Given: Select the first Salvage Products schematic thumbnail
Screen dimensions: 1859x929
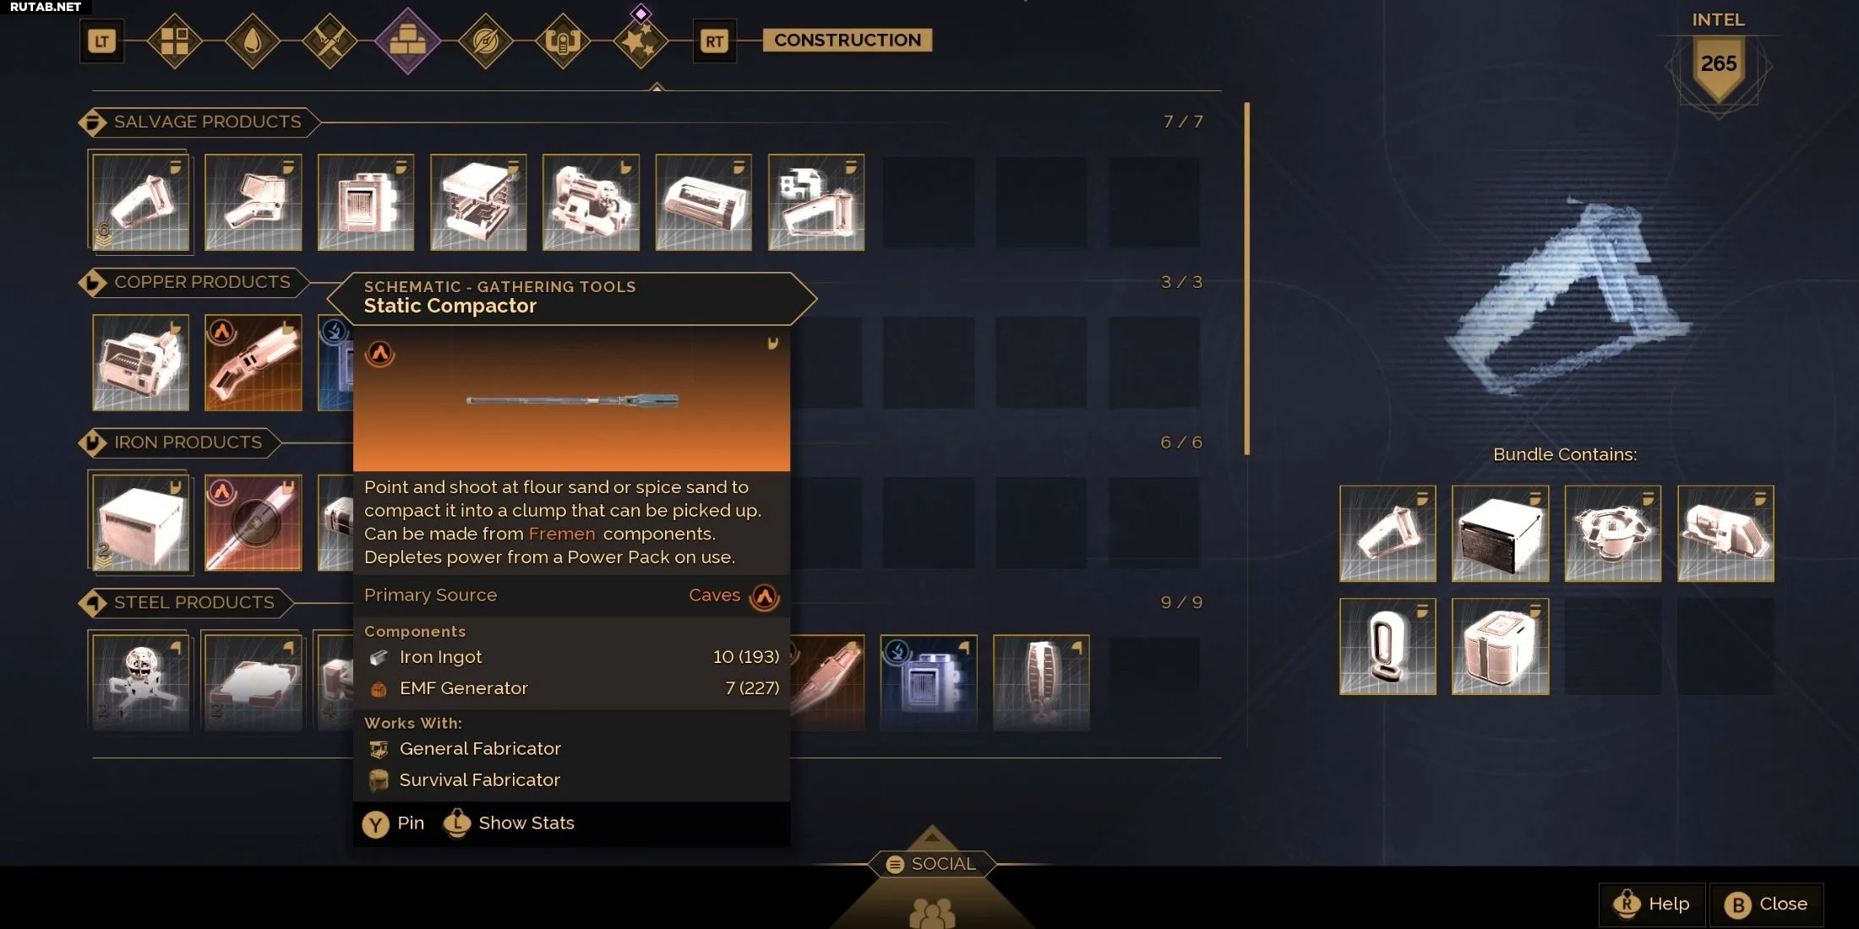Looking at the screenshot, I should (140, 202).
